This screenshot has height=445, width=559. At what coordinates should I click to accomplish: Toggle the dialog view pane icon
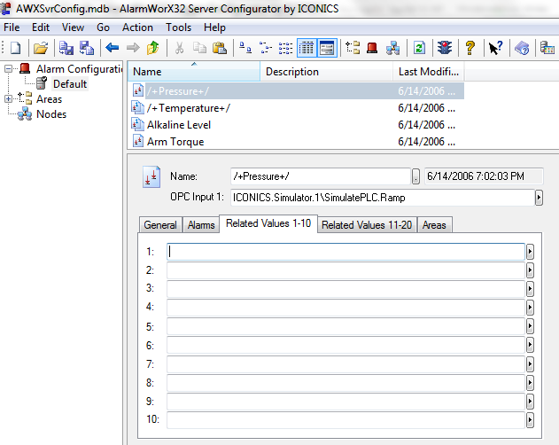(327, 48)
